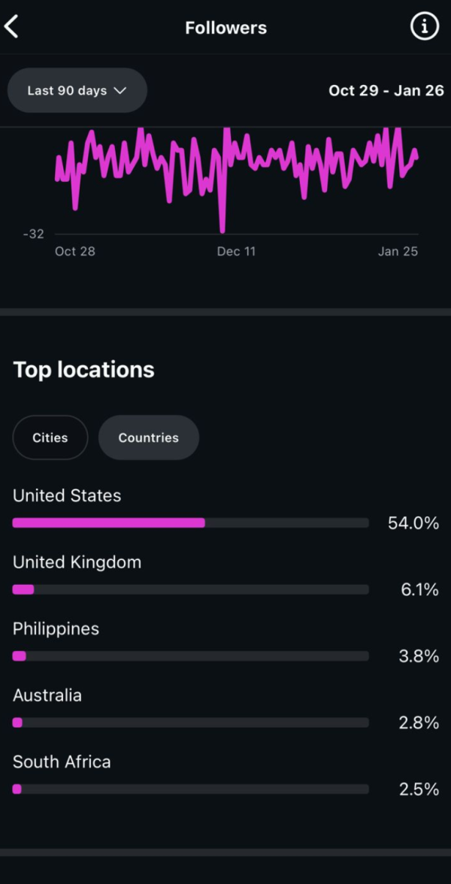
Task: Click the Dec 11 dip on chart
Action: [x=222, y=226]
